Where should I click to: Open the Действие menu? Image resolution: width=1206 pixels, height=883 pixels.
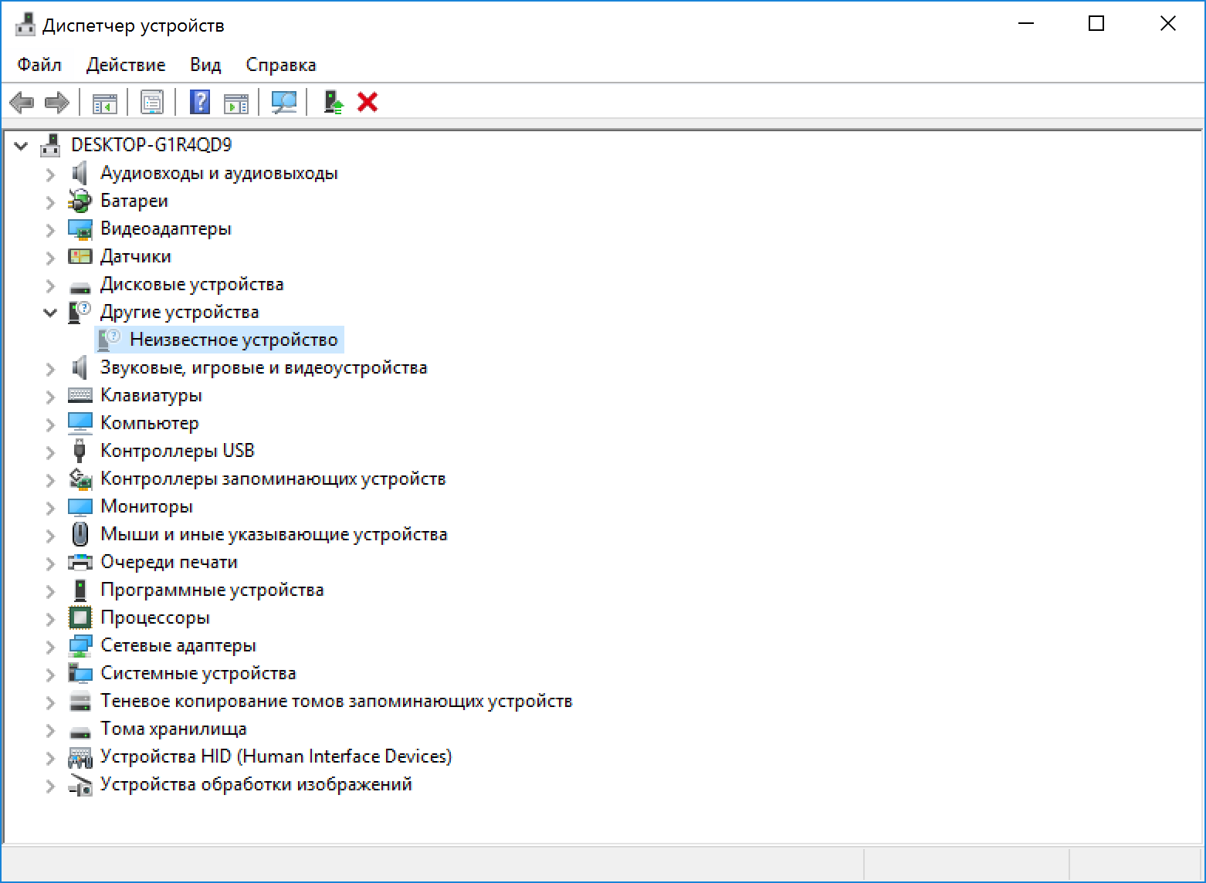[x=126, y=65]
